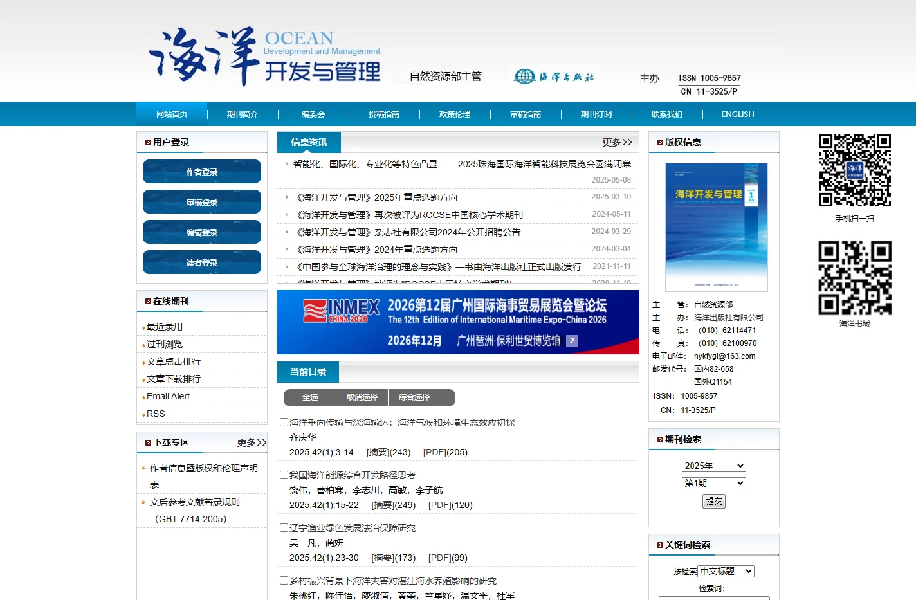
Task: Click the 作者登录 button
Action: pyautogui.click(x=202, y=172)
